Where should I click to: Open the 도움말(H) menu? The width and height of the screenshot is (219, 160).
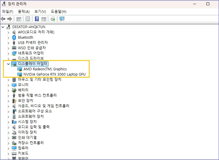(58, 11)
